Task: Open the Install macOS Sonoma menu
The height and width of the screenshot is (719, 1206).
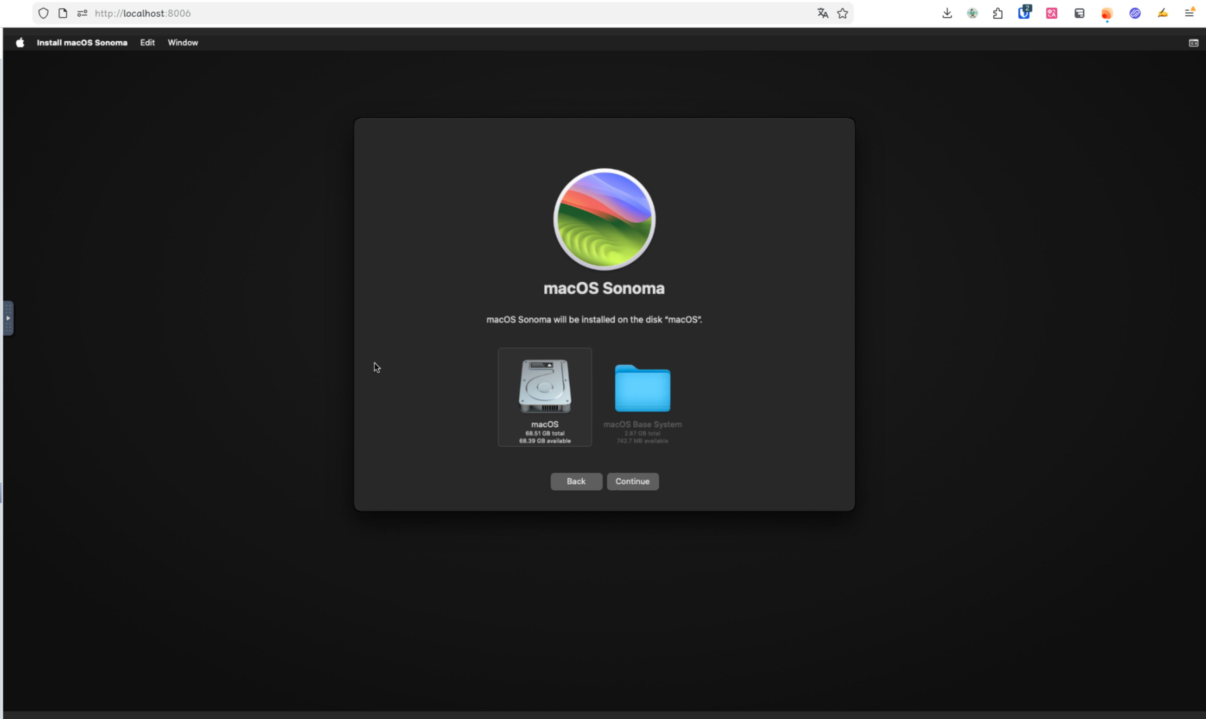Action: click(82, 43)
